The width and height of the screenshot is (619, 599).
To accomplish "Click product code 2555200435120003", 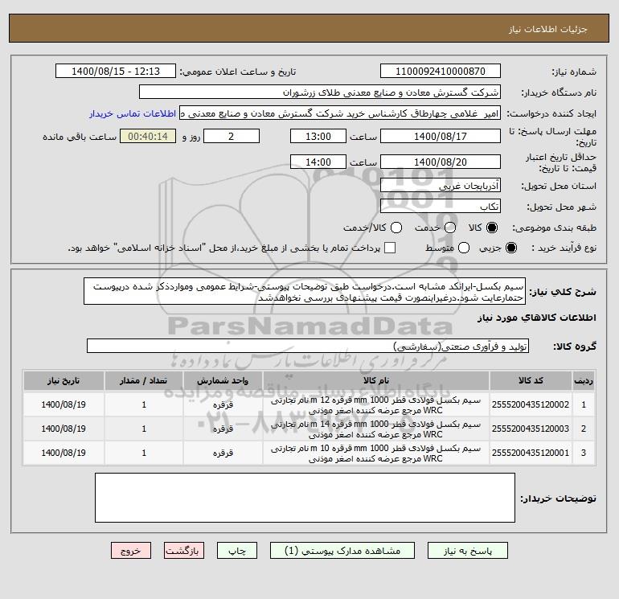I will 531,429.
